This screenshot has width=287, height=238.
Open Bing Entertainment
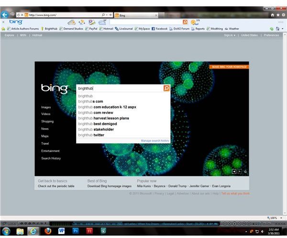point(50,151)
